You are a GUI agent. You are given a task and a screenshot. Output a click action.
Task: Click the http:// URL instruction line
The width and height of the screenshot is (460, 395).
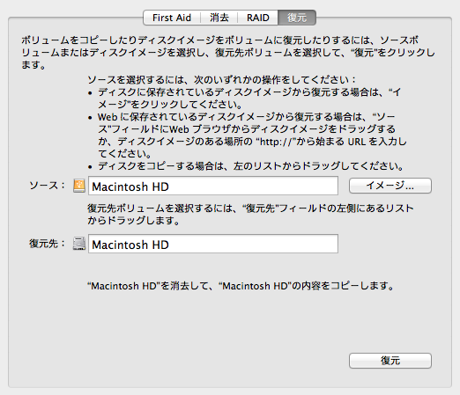252,142
